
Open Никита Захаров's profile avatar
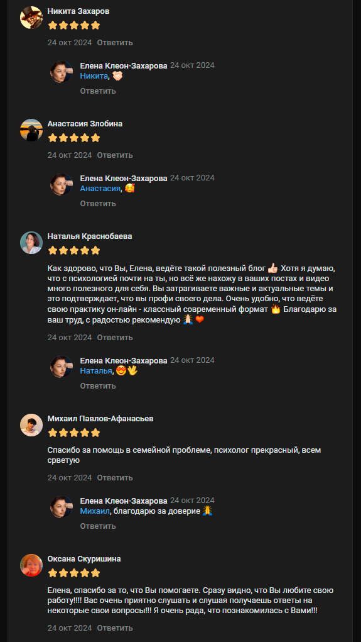31,18
